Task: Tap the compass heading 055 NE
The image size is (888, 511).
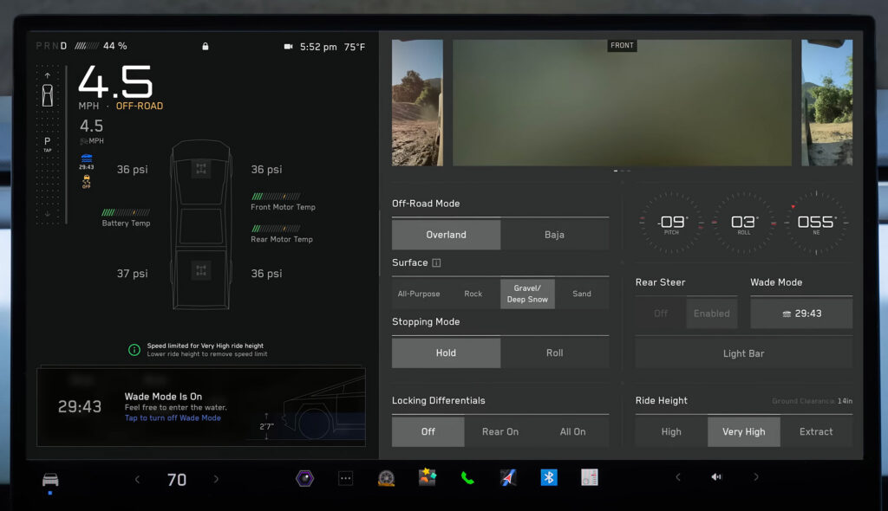Action: pos(816,223)
